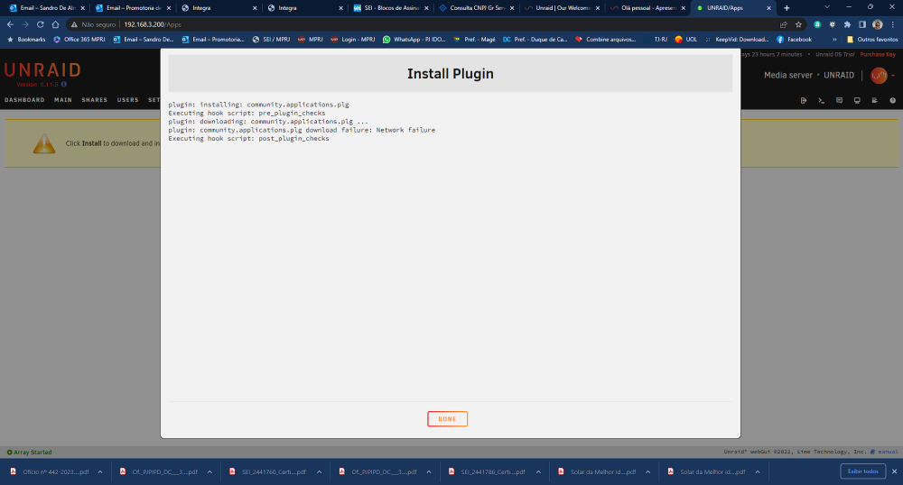Viewport: 903px width, 485px height.
Task: Click the DONE button in Install Plugin dialog
Action: (447, 419)
